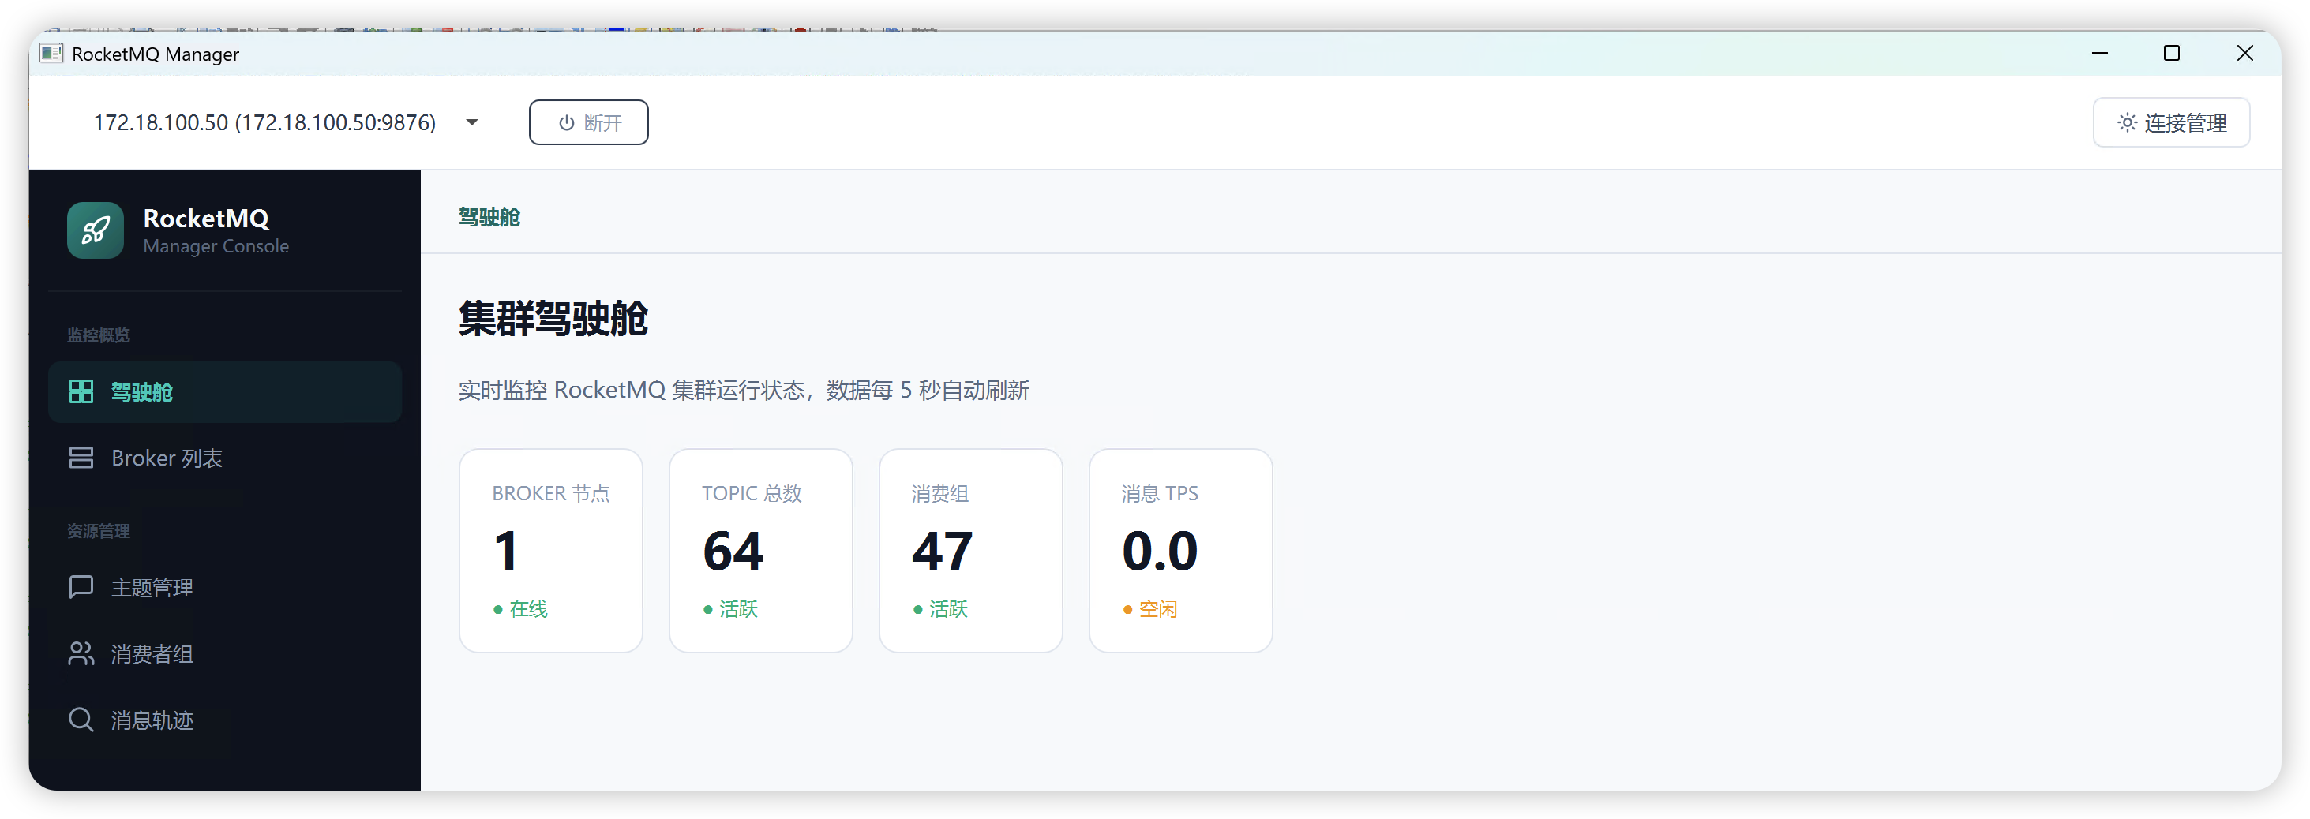
Task: Open Broker 列表 in the sidebar
Action: coord(225,458)
